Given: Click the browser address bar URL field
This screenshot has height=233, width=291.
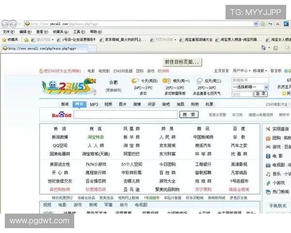Looking at the screenshot, I should coord(141,24).
